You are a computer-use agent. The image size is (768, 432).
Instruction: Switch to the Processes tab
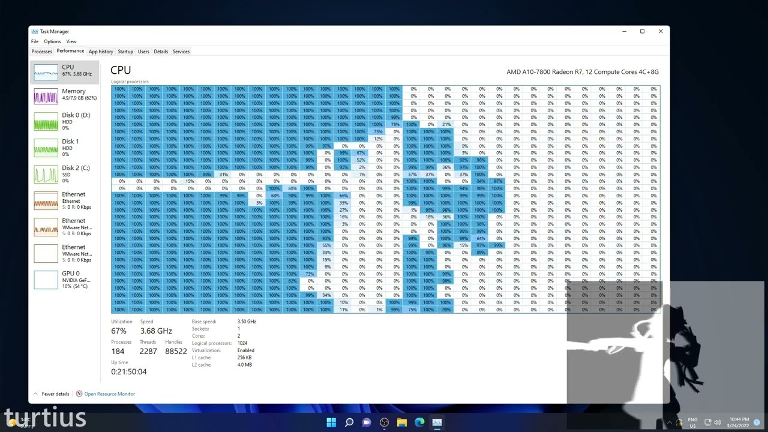tap(42, 52)
